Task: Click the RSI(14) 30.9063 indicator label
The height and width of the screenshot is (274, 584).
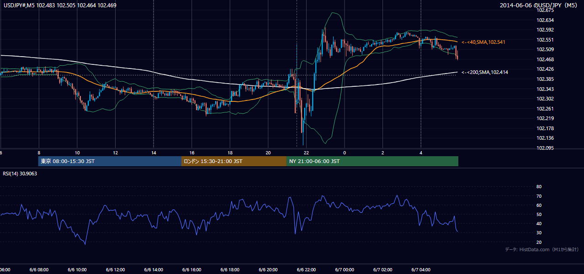Action: [x=20, y=174]
